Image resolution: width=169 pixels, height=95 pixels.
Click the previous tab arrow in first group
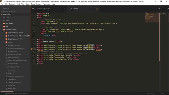32,9
